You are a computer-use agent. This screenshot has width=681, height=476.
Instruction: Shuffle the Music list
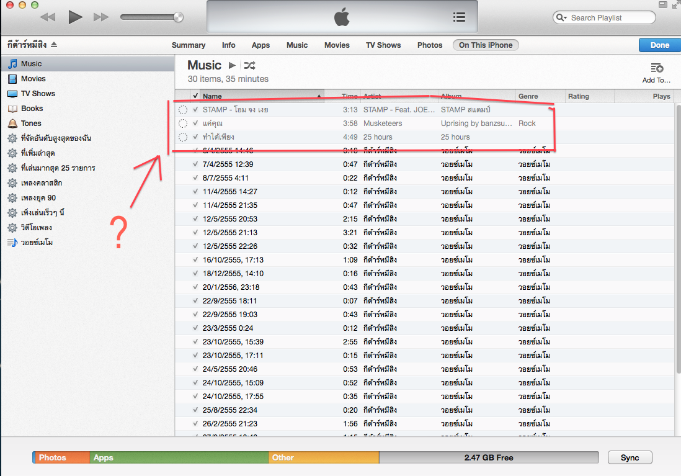click(250, 65)
